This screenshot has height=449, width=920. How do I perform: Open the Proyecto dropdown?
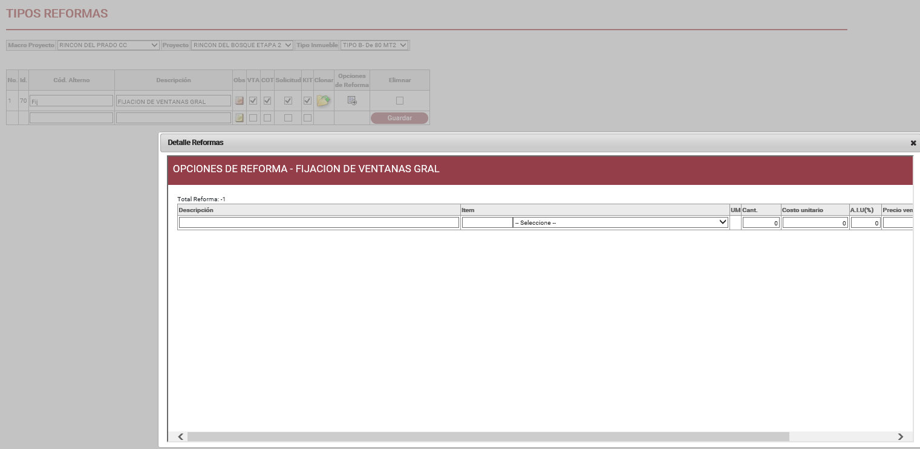[242, 45]
